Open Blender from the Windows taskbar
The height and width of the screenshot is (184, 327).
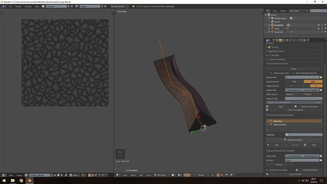pyautogui.click(x=30, y=180)
